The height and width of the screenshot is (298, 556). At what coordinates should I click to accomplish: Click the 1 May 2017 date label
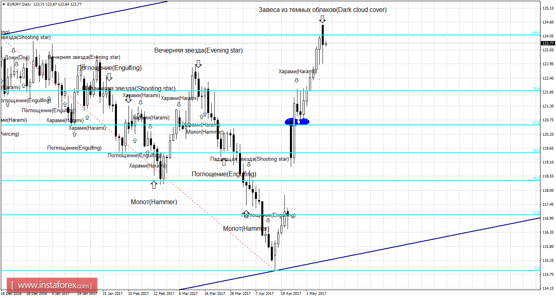[x=317, y=294]
